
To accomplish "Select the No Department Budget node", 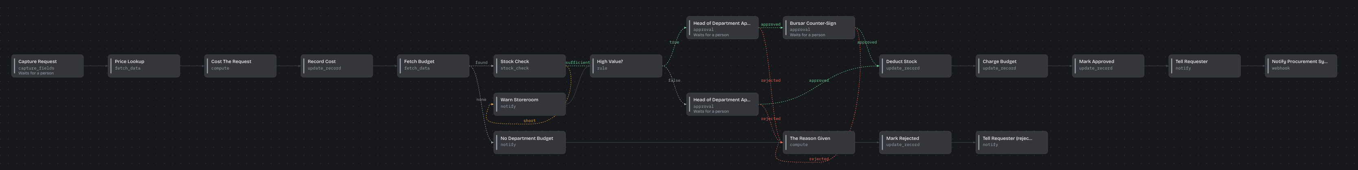I will click(530, 143).
